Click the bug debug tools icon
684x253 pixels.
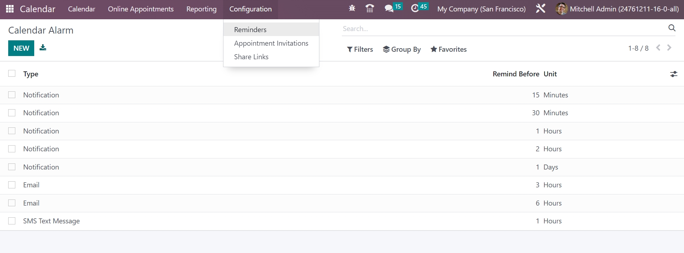pyautogui.click(x=352, y=9)
